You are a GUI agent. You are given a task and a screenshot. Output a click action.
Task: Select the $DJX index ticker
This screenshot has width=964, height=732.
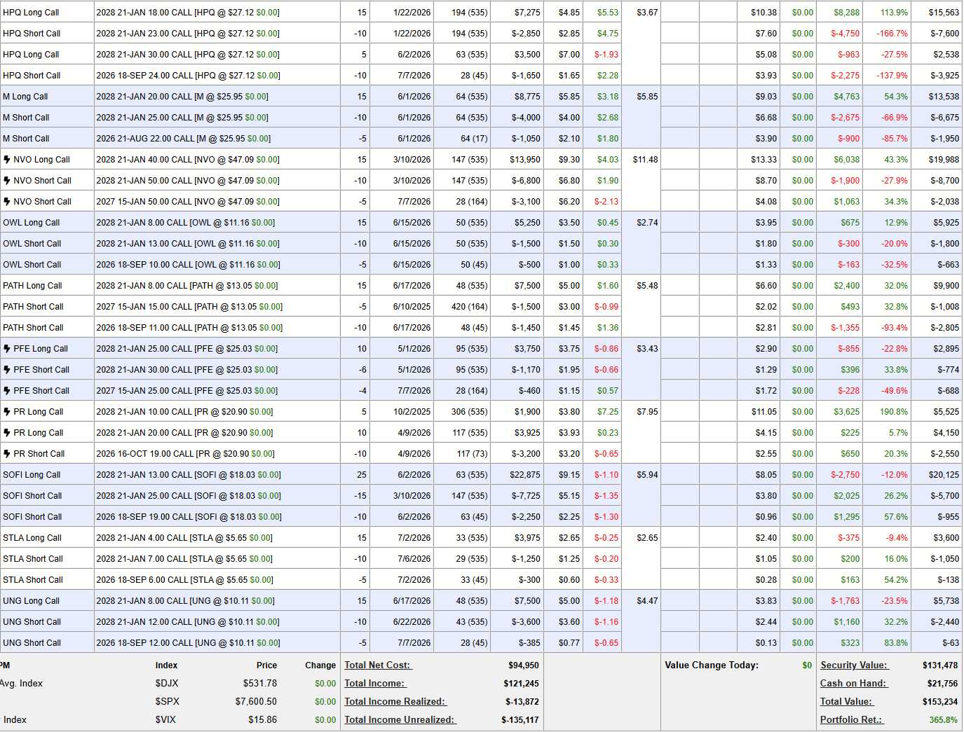click(167, 684)
